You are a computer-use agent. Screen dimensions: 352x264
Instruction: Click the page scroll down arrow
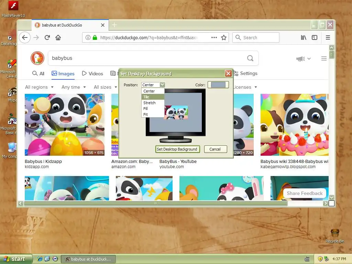click(331, 197)
